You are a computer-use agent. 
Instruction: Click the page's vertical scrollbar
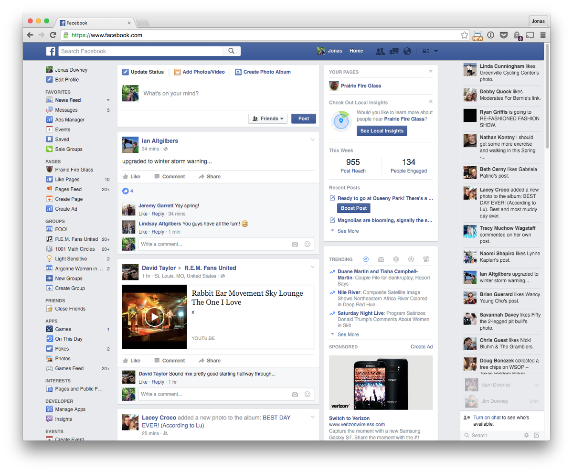[547, 96]
